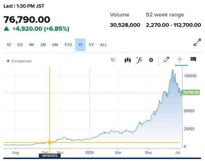Select the 1D range tab

point(9,45)
